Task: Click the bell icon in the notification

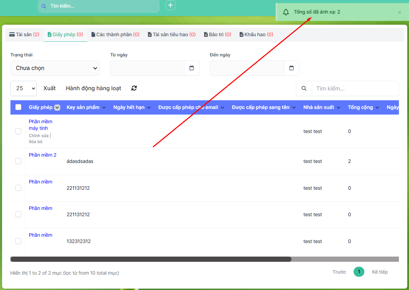Action: tap(286, 12)
